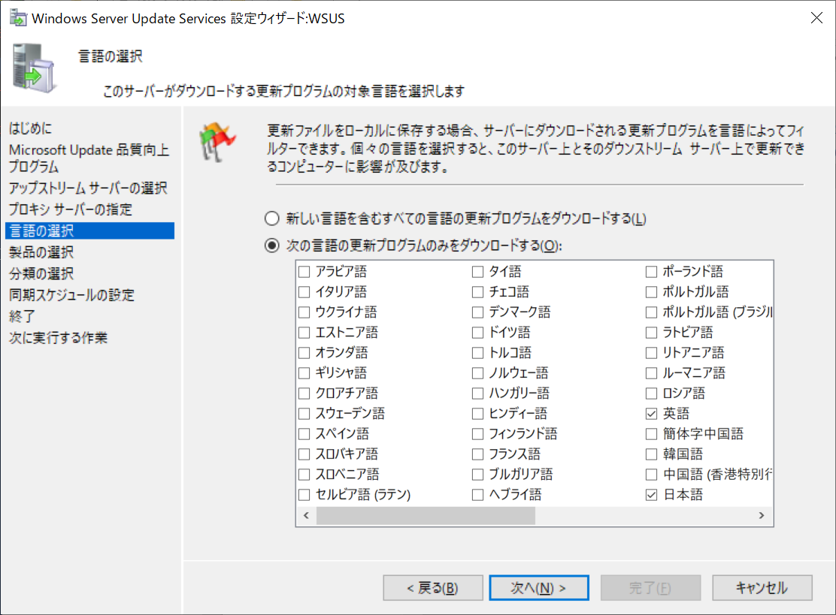836x615 pixels.
Task: Check the ルーマニア語 checkbox
Action: point(651,372)
